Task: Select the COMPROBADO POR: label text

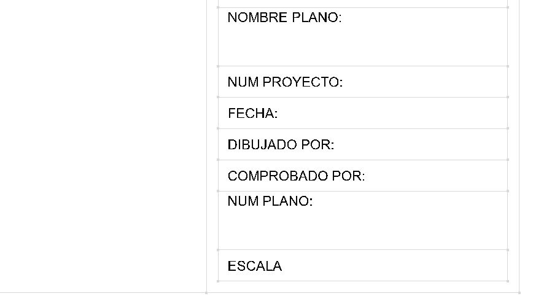Action: point(296,176)
